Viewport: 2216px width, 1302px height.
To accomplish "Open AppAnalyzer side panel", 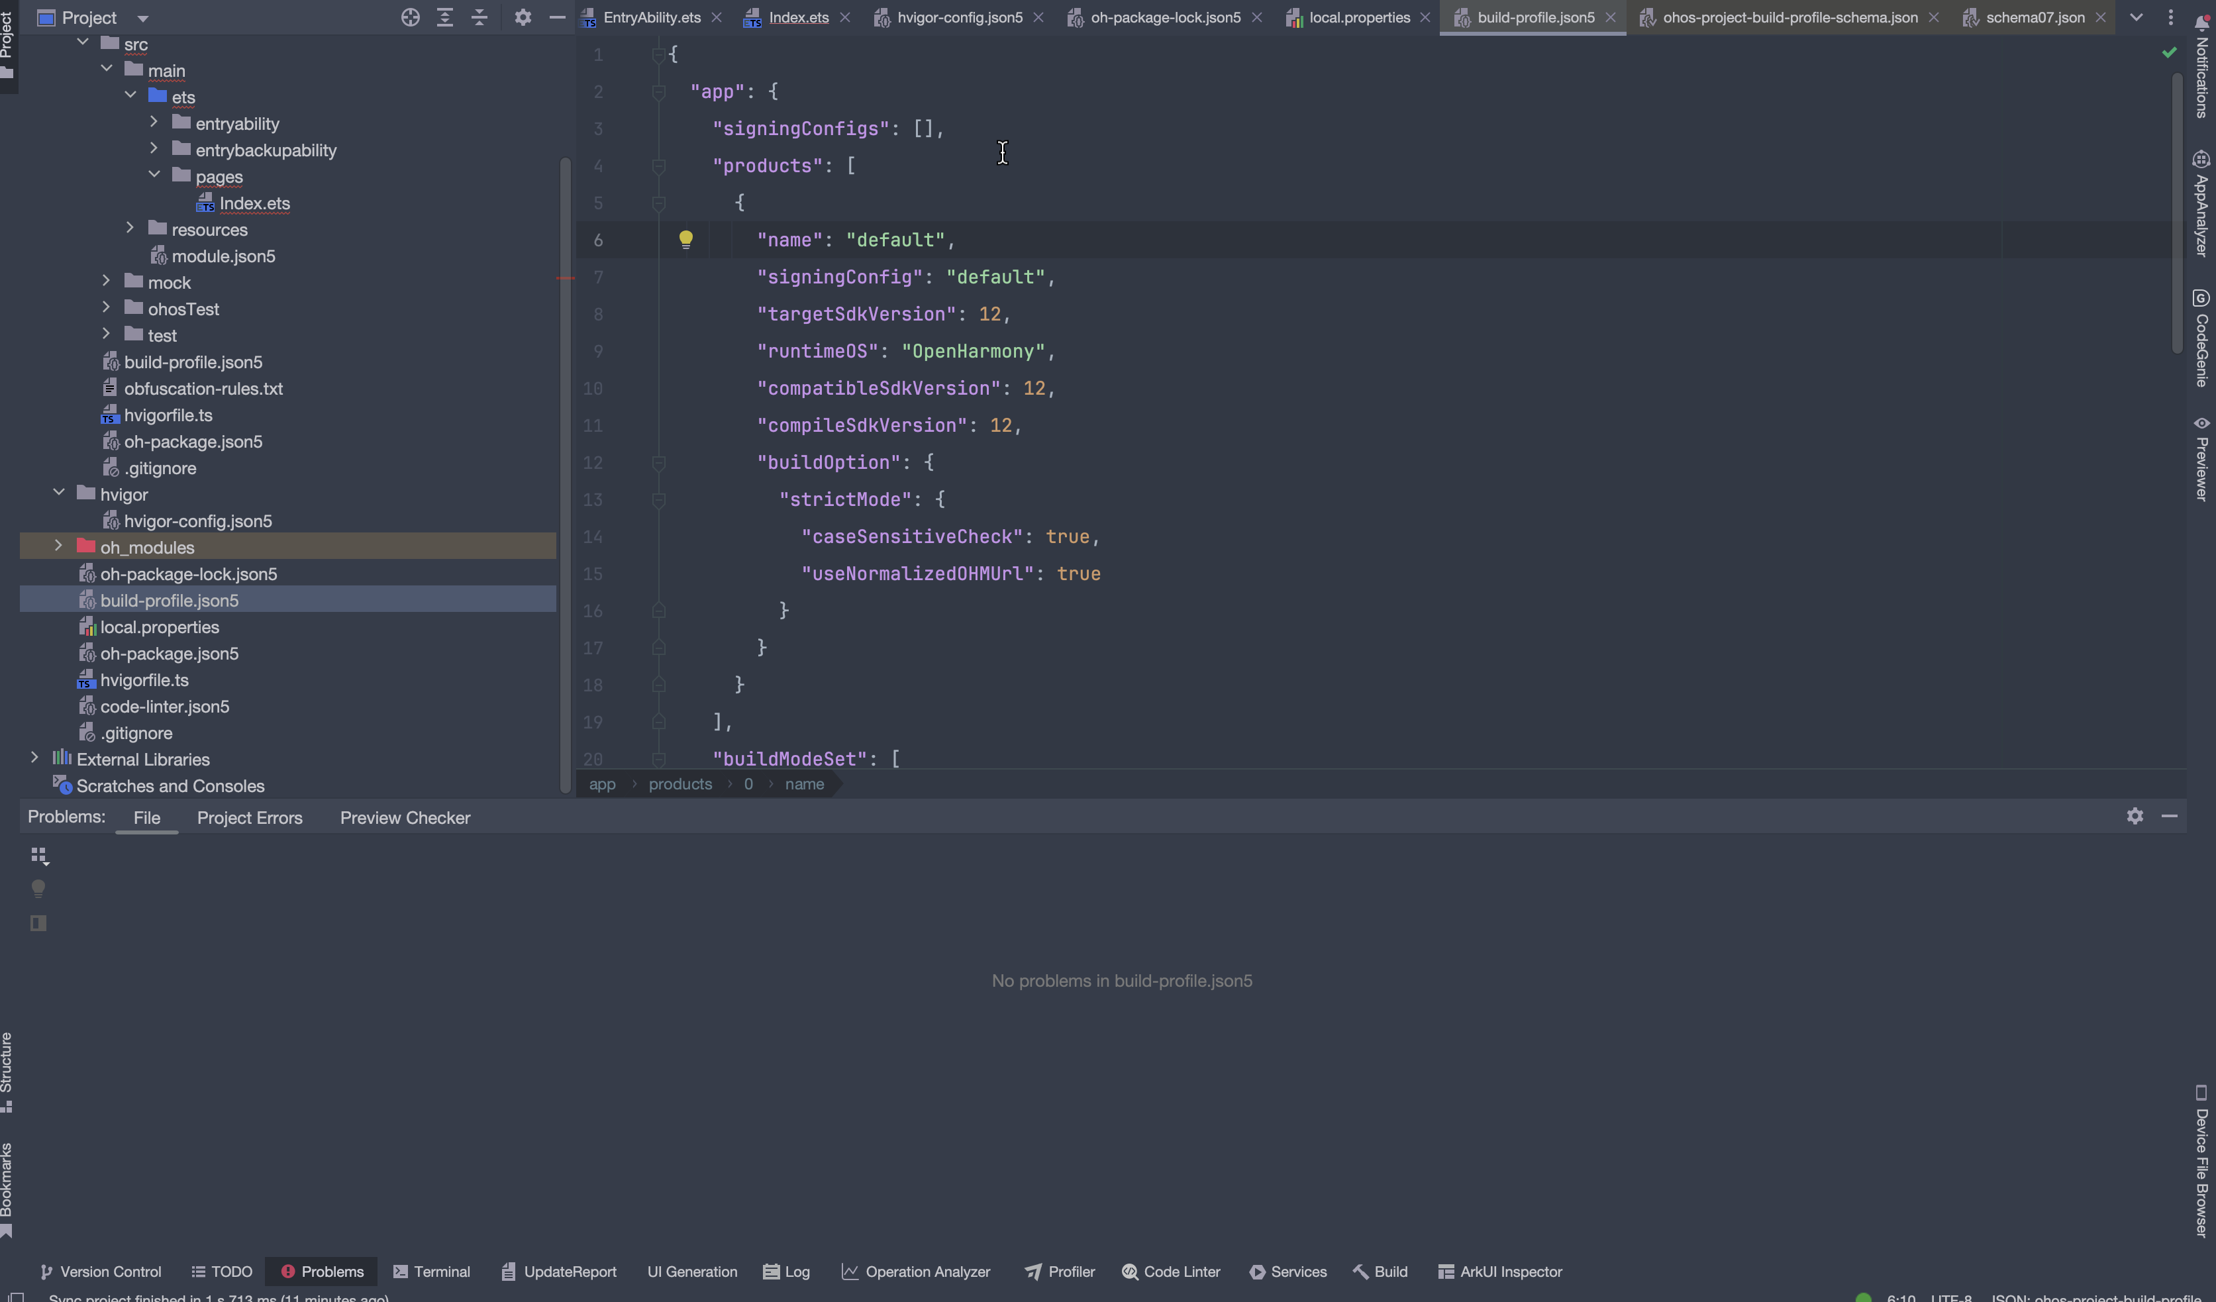I will pos(2201,204).
